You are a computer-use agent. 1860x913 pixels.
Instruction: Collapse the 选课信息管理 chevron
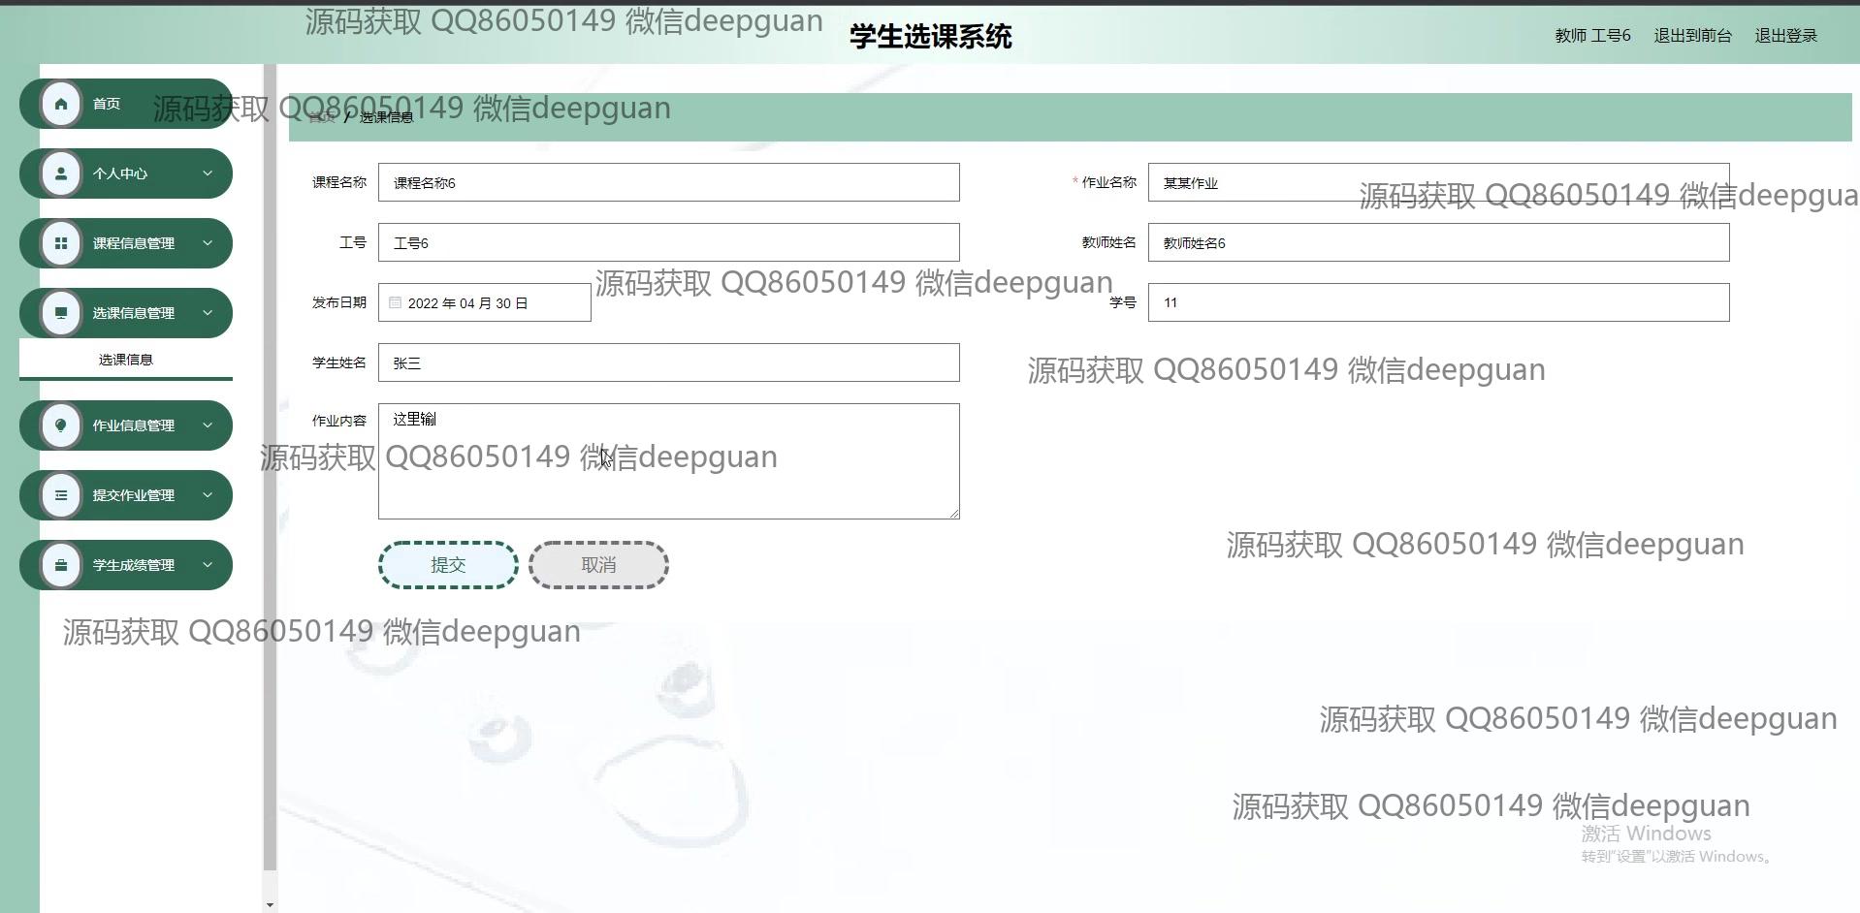pyautogui.click(x=207, y=313)
